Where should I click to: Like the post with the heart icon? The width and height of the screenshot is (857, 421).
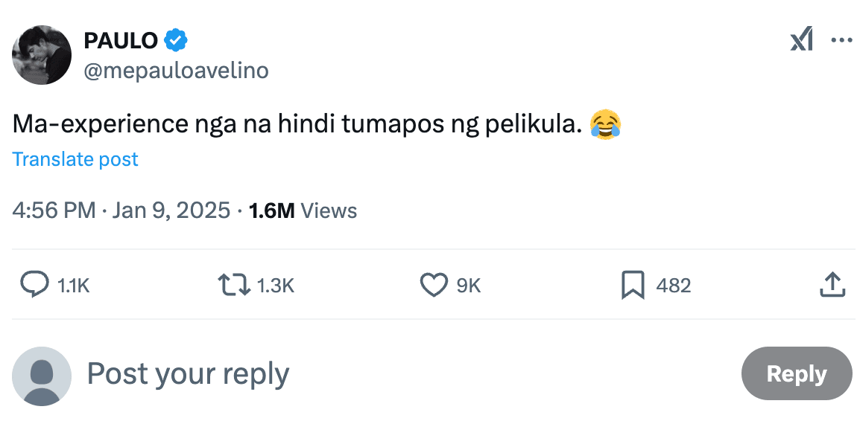[434, 285]
